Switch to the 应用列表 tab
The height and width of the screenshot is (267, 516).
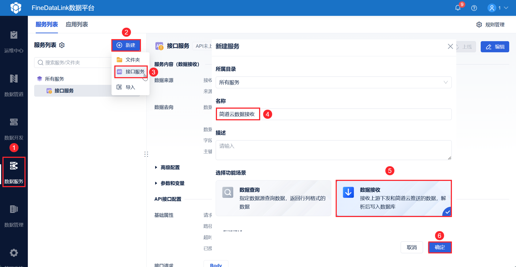(x=77, y=24)
